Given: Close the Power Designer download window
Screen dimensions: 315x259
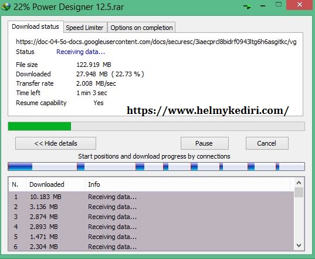Looking at the screenshot, I should [x=300, y=5].
